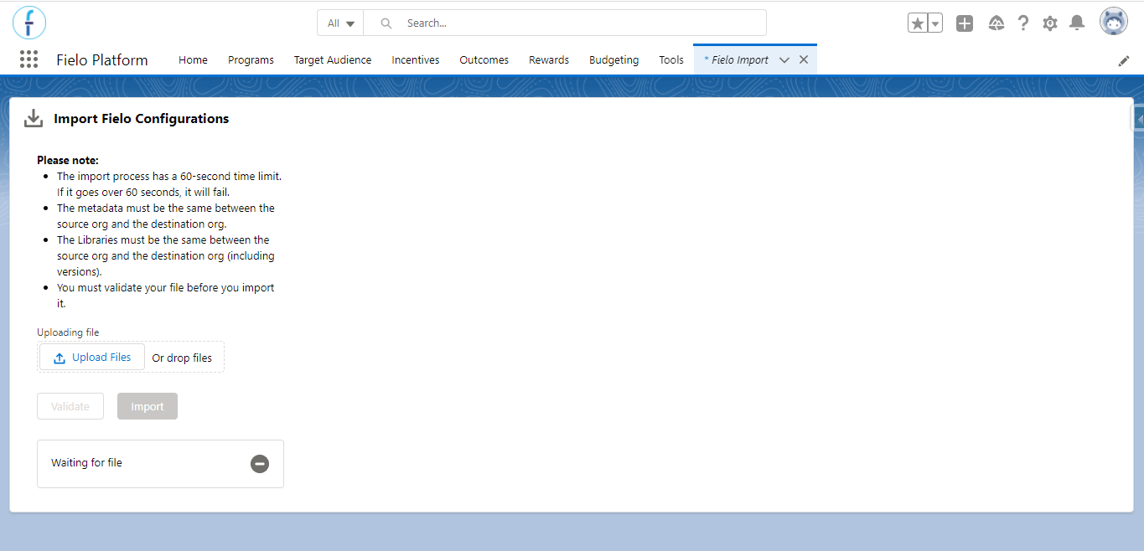Screen dimensions: 1144x551
Task: Click the Libraries must be the same note
Action: click(x=166, y=255)
